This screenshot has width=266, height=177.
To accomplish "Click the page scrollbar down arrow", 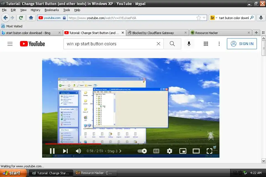I will point(264,161).
